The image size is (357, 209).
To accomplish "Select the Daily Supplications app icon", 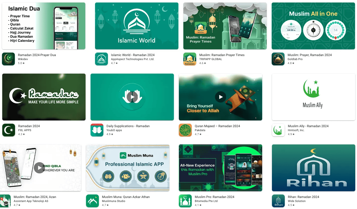I will [97, 130].
